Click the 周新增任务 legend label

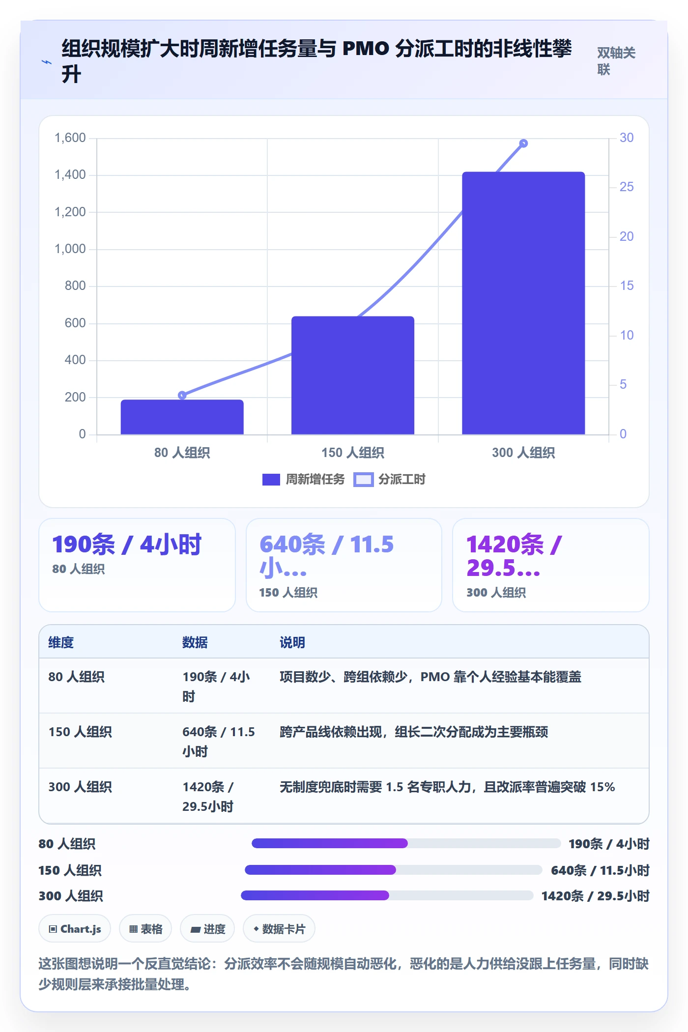click(315, 479)
